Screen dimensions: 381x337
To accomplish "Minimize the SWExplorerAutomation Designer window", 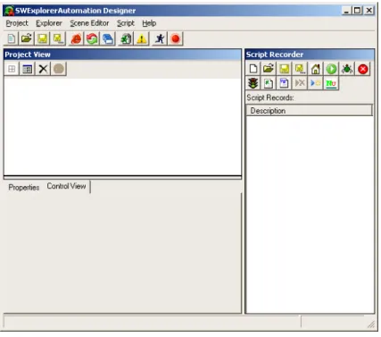I will click(346, 11).
